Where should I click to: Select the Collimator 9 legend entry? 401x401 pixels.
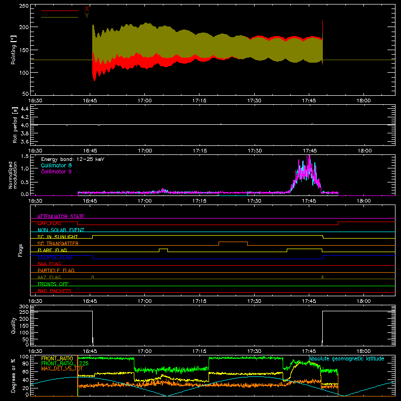pyautogui.click(x=56, y=171)
